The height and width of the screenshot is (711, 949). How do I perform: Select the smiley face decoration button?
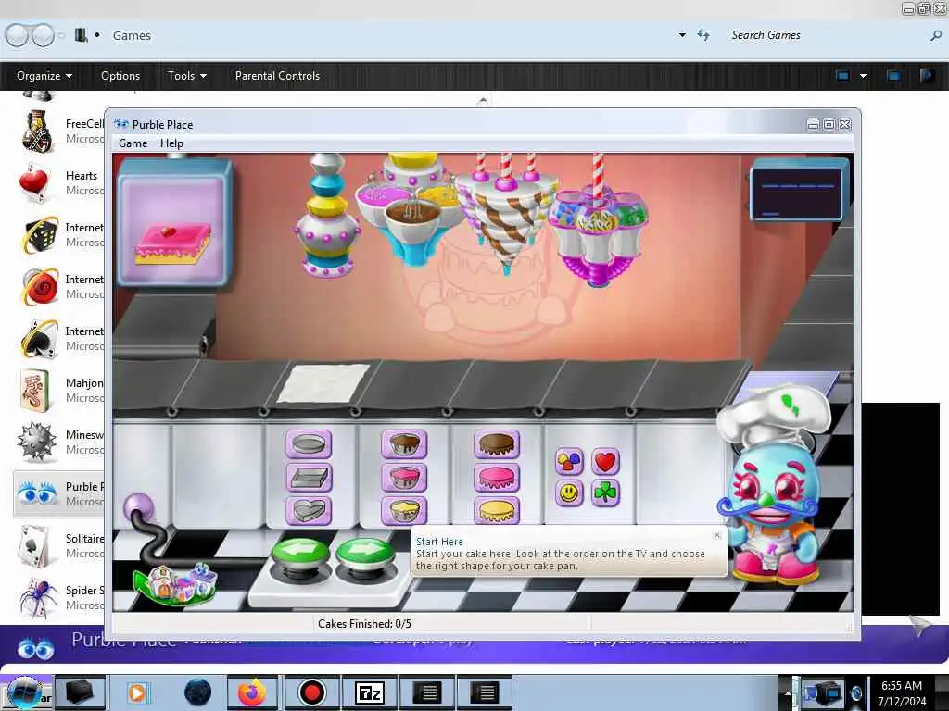coord(569,493)
